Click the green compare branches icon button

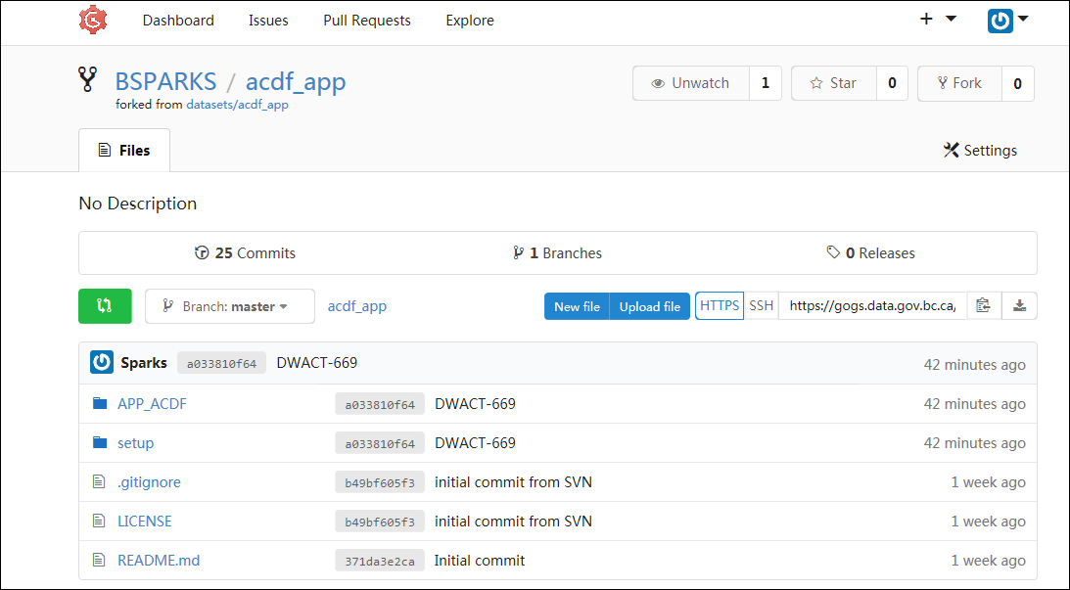105,306
